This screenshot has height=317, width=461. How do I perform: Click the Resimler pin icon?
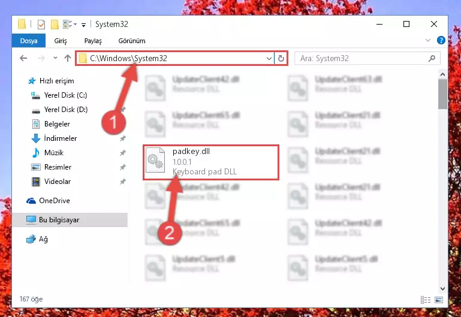123,167
